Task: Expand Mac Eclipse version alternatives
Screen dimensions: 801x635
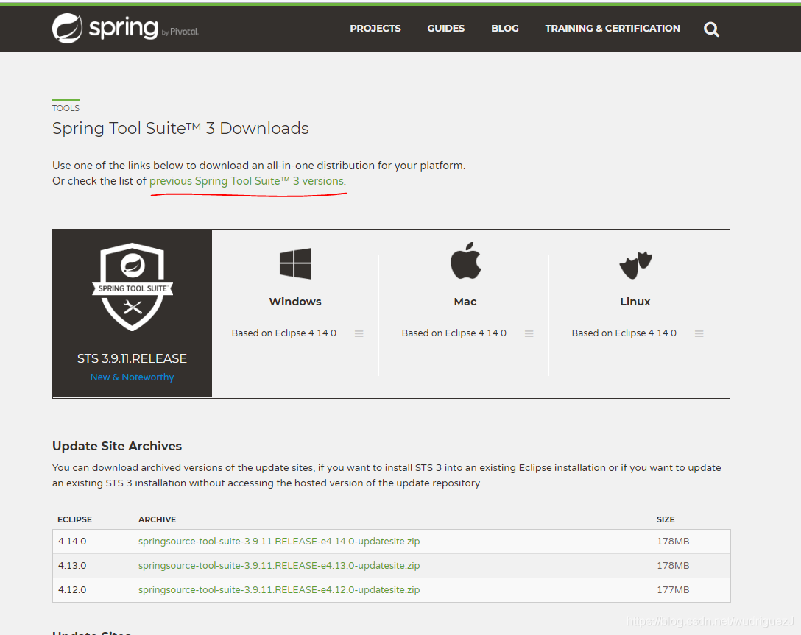Action: pyautogui.click(x=529, y=333)
